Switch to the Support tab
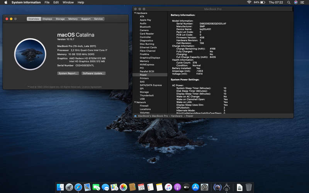The image size is (309, 193). pos(86,19)
